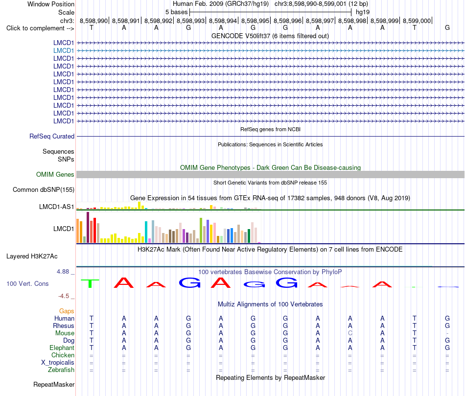Click the Mouse alignment row label
This screenshot has height=396, width=465.
point(65,333)
